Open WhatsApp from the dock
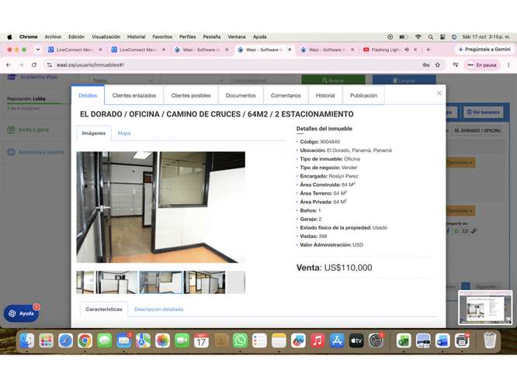 coord(240,340)
